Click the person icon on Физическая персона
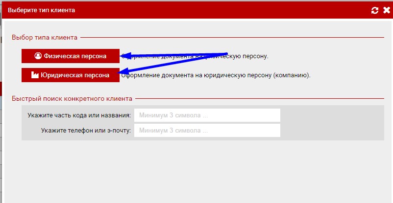 [x=38, y=56]
